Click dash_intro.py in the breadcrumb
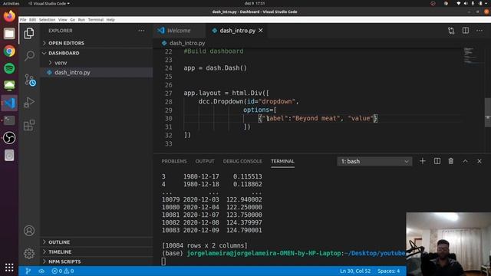This screenshot has height=276, width=491. pyautogui.click(x=187, y=43)
